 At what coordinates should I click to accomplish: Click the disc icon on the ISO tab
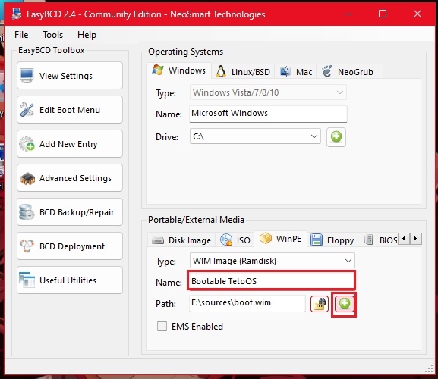coord(226,240)
